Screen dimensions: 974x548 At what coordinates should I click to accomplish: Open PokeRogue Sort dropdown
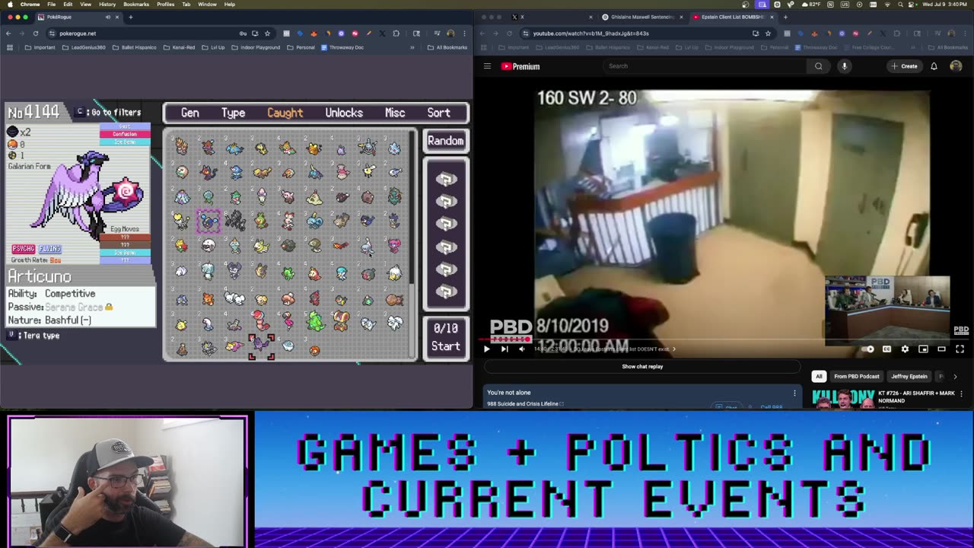pyautogui.click(x=438, y=113)
